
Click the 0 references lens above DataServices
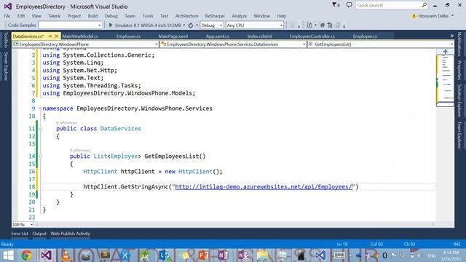click(x=66, y=122)
